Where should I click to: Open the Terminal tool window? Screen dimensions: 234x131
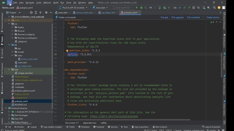99,127
